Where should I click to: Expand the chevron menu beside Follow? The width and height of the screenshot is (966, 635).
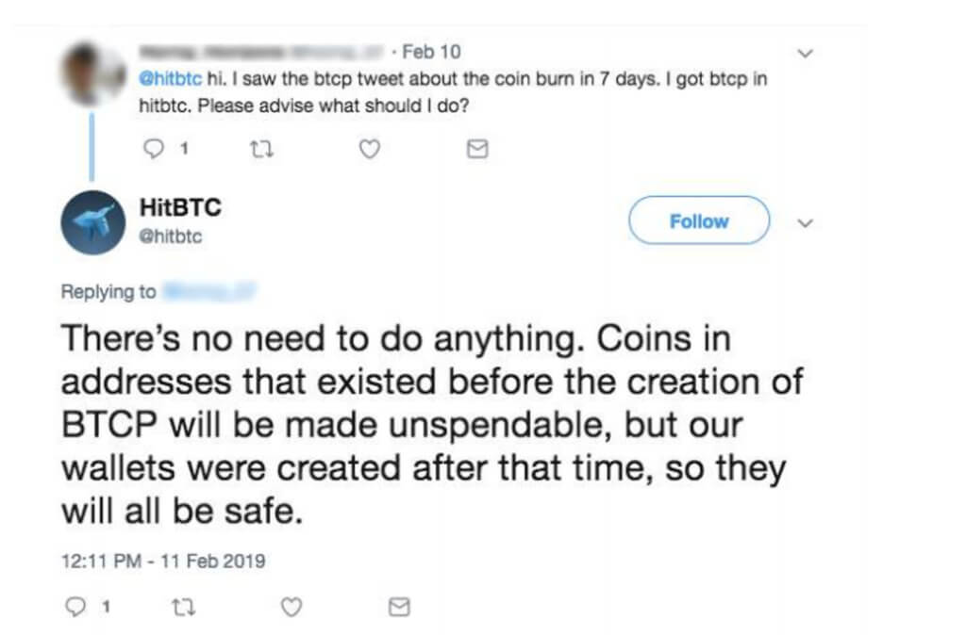pyautogui.click(x=805, y=223)
